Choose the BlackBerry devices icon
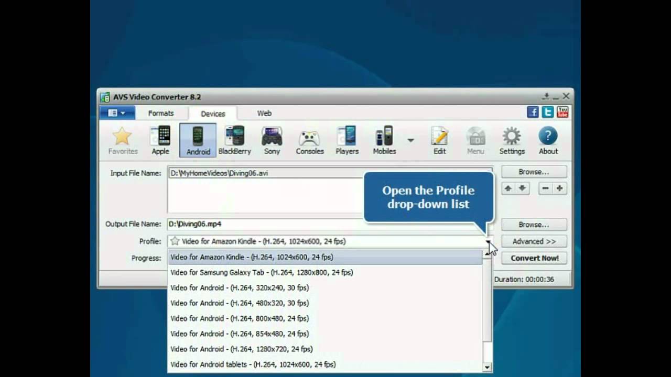The height and width of the screenshot is (377, 671). coord(234,140)
